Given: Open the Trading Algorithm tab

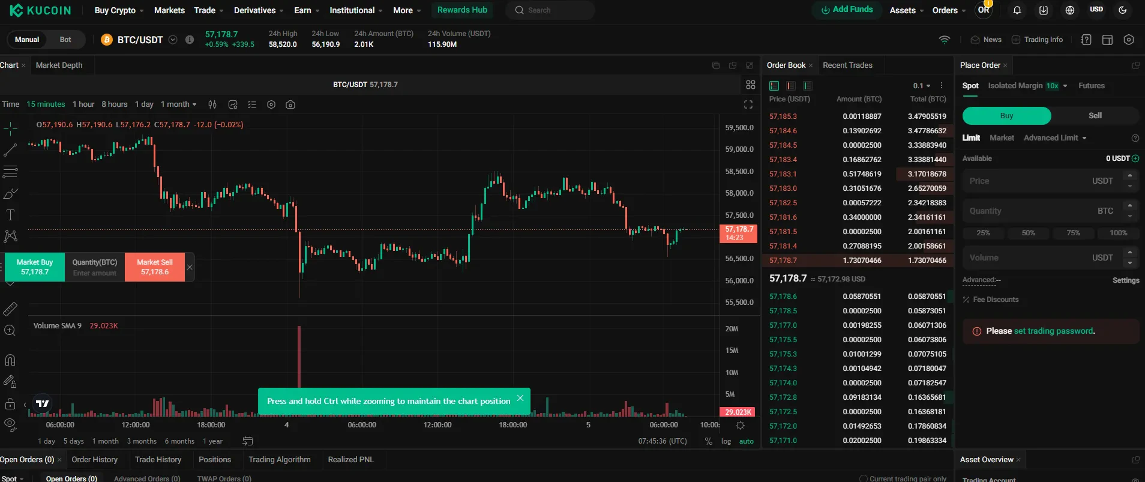Looking at the screenshot, I should 280,460.
